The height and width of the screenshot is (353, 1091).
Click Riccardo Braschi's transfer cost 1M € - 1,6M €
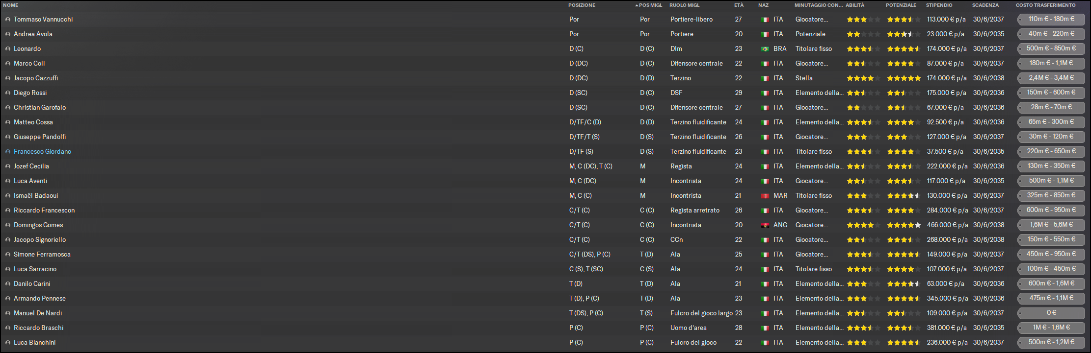click(1051, 328)
